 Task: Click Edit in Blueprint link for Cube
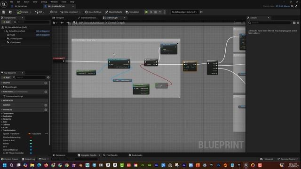click(x=43, y=35)
